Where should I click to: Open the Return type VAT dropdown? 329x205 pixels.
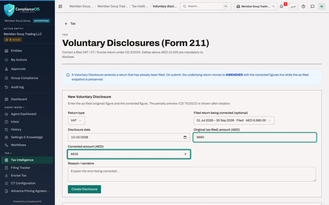pyautogui.click(x=76, y=120)
